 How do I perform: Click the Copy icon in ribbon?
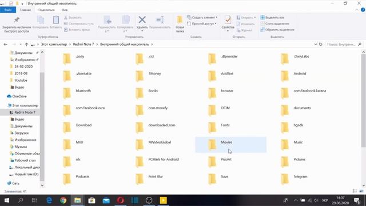coord(41,20)
